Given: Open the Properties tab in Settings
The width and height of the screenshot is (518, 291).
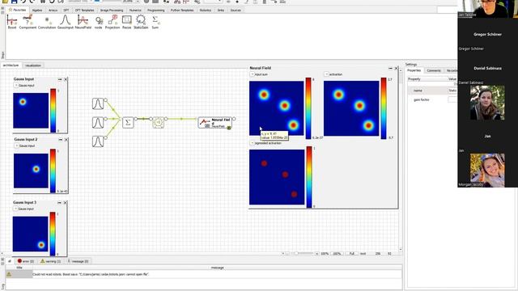Looking at the screenshot, I should tap(414, 70).
